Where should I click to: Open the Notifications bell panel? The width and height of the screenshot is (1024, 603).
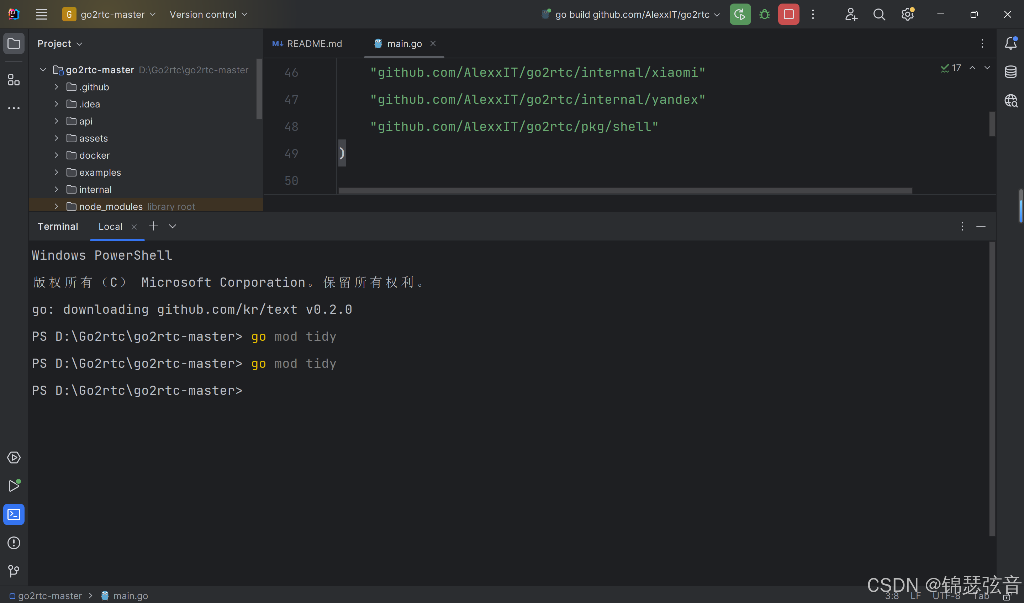coord(1010,43)
